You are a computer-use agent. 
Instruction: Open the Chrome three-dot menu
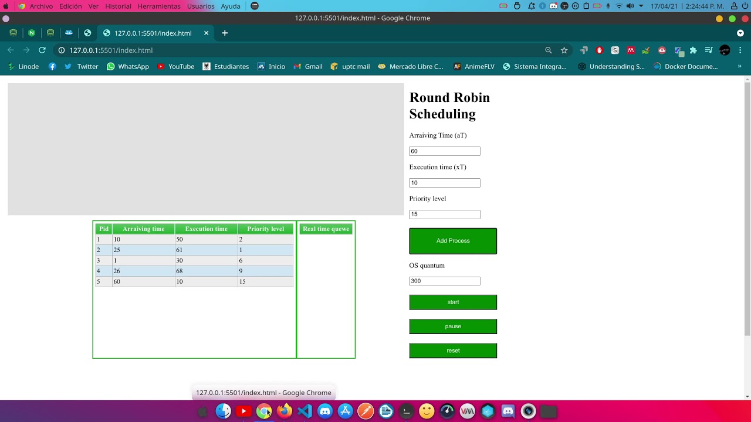point(740,50)
